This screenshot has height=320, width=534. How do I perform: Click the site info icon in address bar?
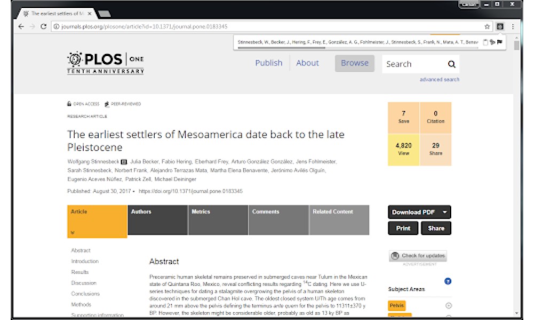[56, 27]
